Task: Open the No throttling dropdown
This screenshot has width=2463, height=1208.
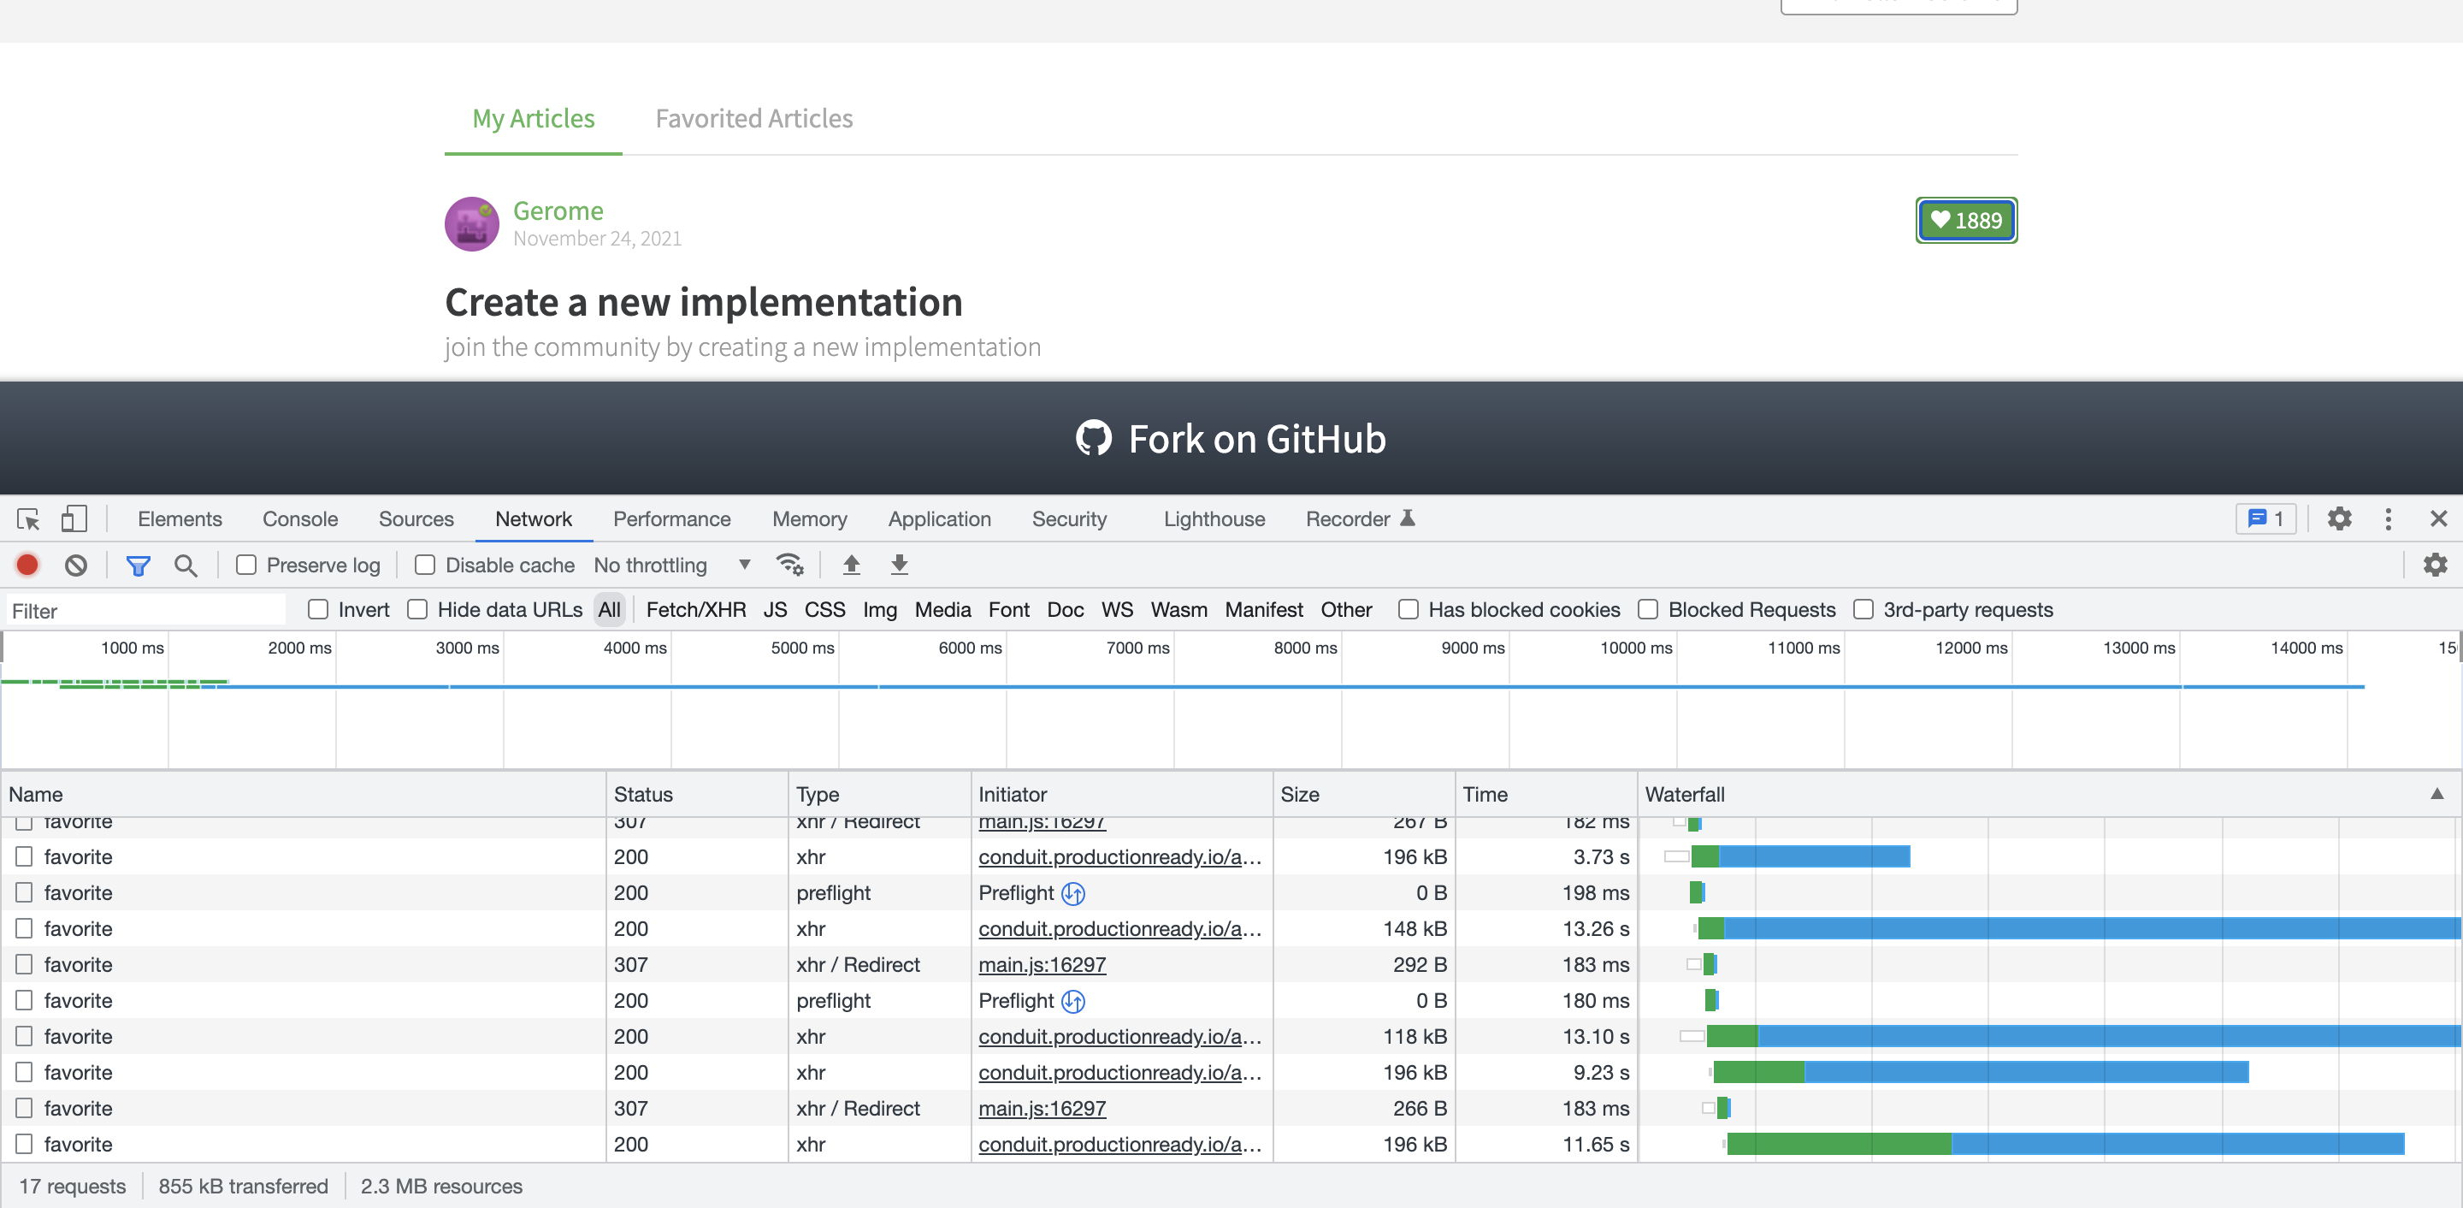Action: [x=671, y=566]
